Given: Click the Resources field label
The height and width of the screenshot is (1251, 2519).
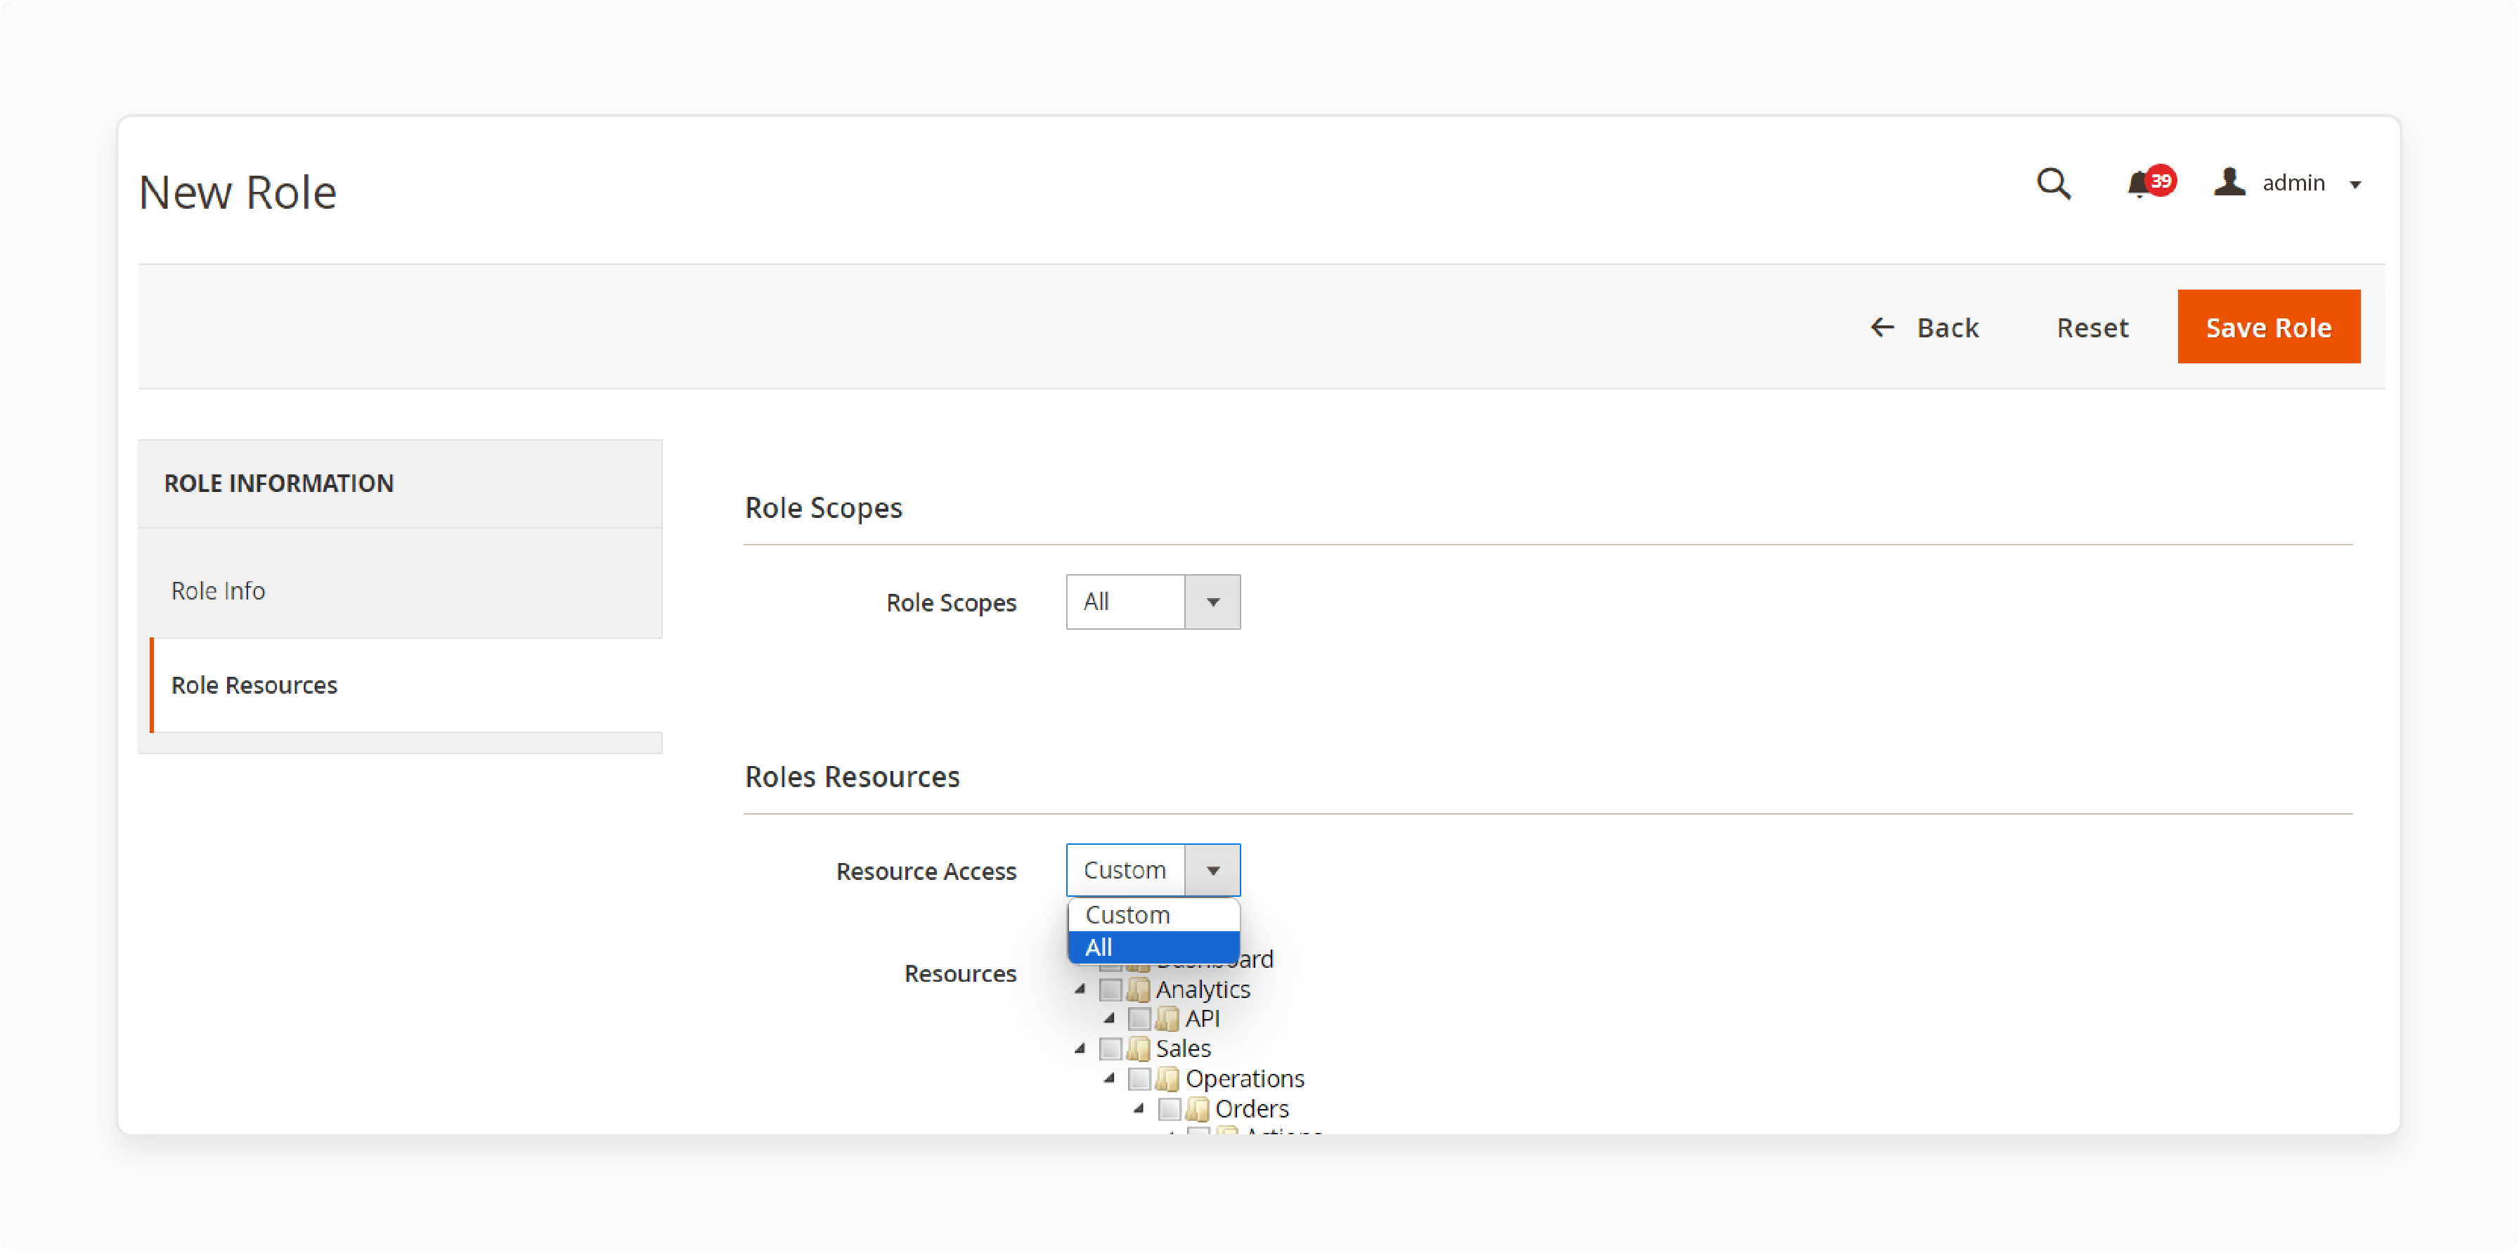Looking at the screenshot, I should [959, 973].
